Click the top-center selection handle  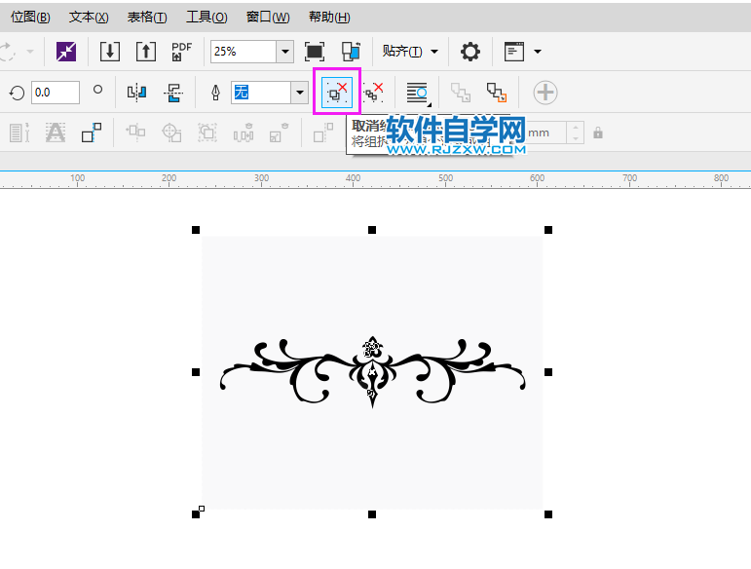[x=372, y=230]
